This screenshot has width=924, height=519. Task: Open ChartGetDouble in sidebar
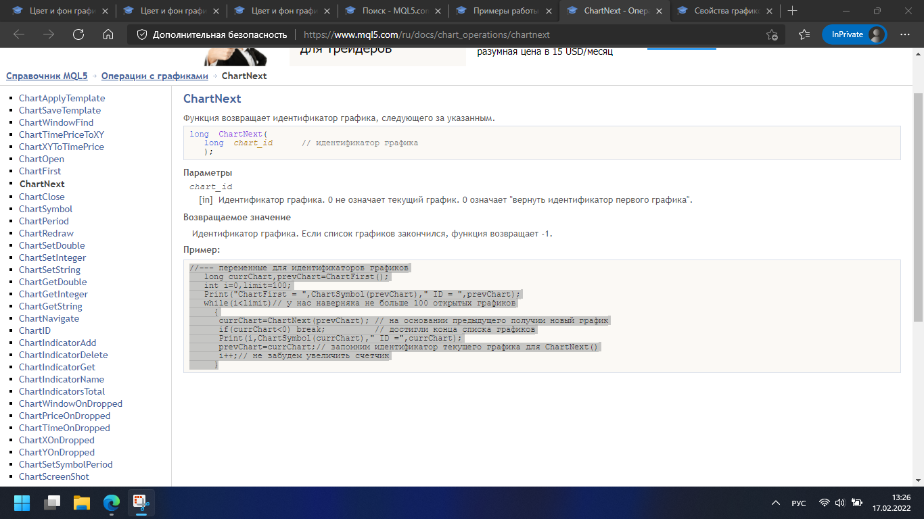coord(53,282)
